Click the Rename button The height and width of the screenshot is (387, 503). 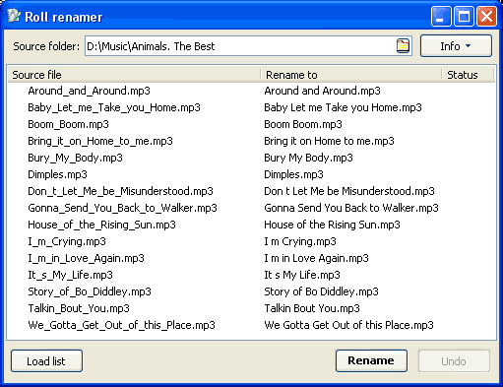click(371, 360)
